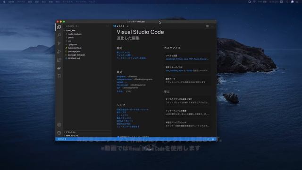This screenshot has width=302, height=170.
Task: Open the Explorer panel ellipsis menu
Action: click(108, 26)
